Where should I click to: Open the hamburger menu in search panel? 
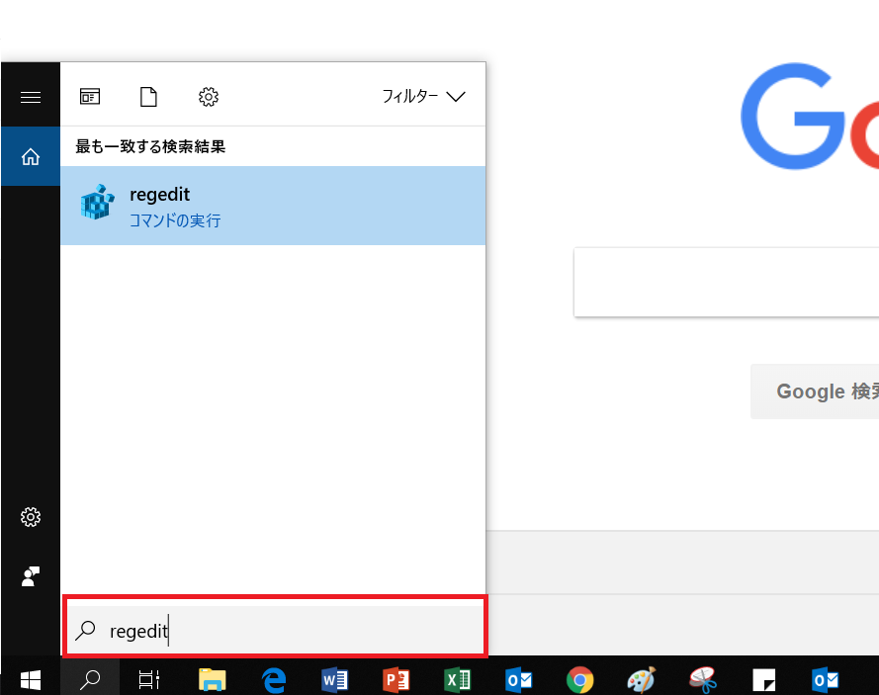click(31, 98)
